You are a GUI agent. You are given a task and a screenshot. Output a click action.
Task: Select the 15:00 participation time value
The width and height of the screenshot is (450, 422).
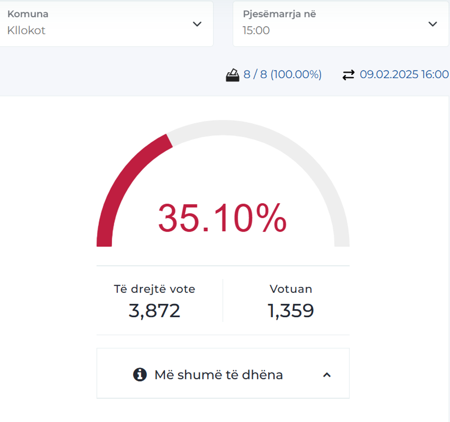(256, 31)
